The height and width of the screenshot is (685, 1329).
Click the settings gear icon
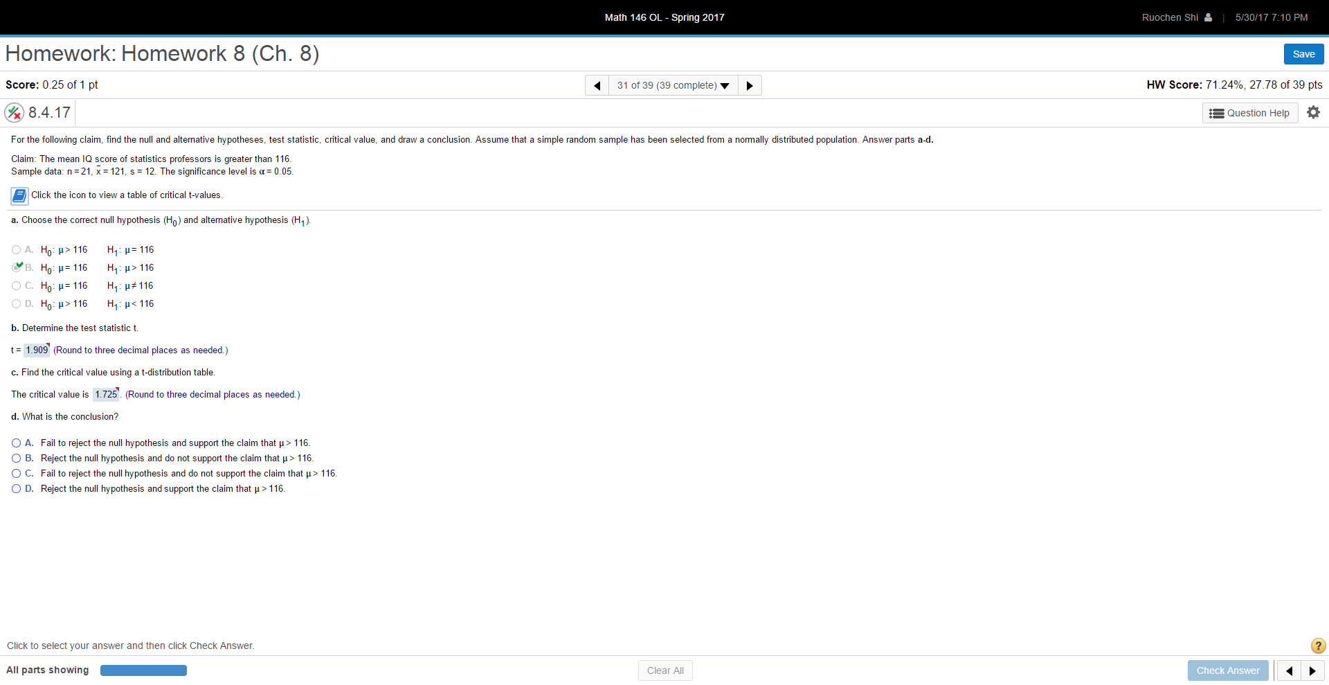tap(1313, 112)
